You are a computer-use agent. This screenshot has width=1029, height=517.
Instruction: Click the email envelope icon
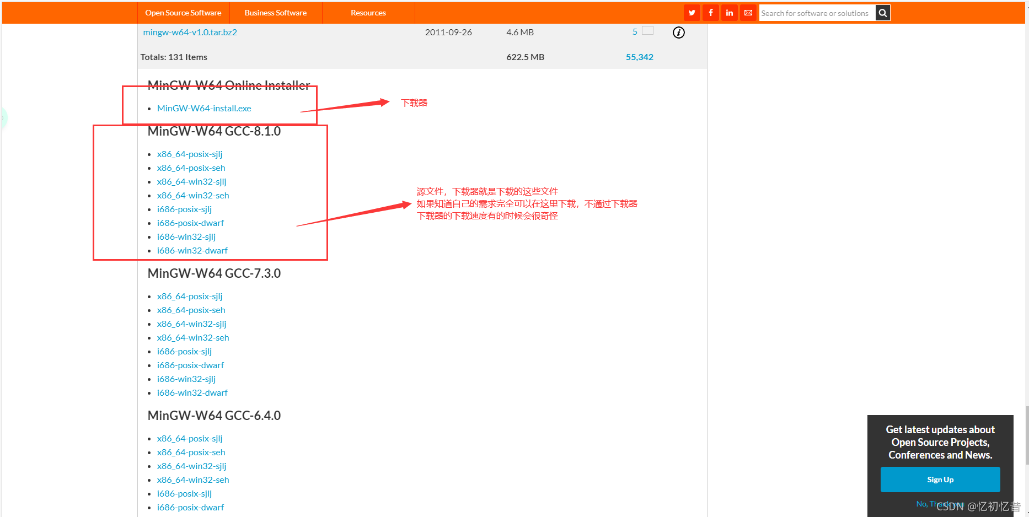coord(748,13)
